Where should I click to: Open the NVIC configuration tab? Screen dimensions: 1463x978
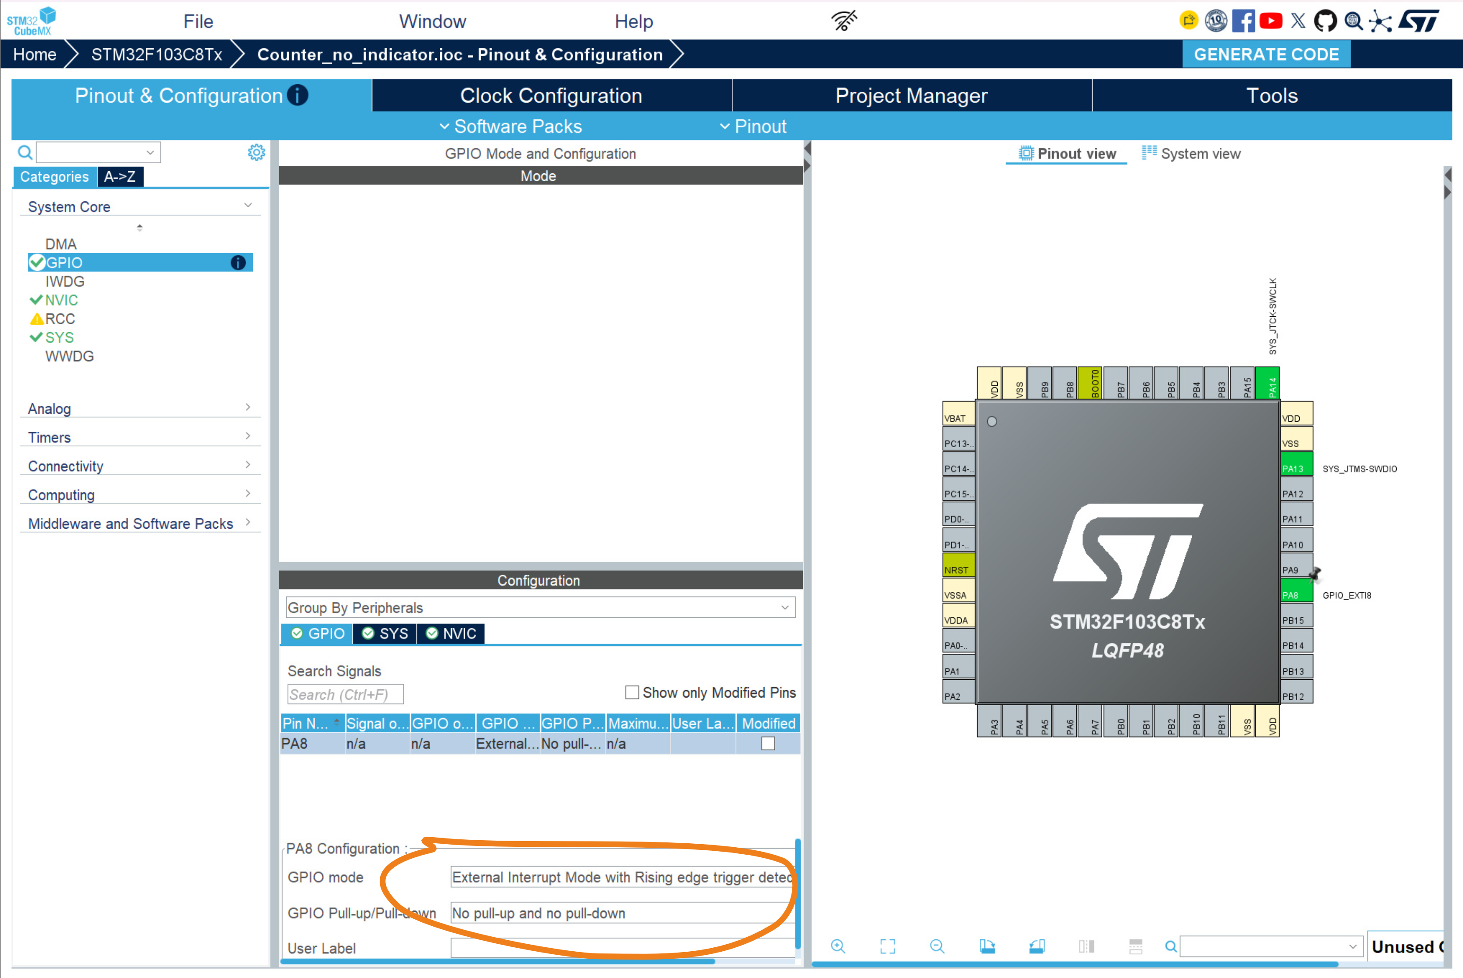tap(451, 633)
